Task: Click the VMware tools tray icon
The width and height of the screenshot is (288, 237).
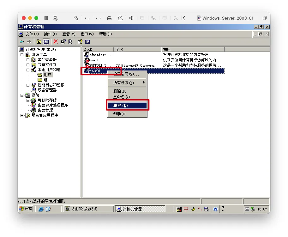Action: click(247, 209)
